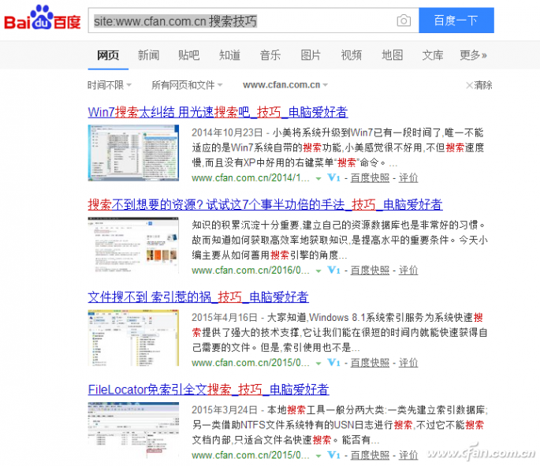Select the 网页 tab
Viewport: 540px width, 466px height.
click(x=108, y=55)
